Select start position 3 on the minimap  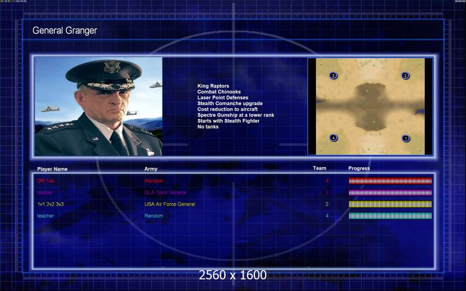pyautogui.click(x=333, y=76)
